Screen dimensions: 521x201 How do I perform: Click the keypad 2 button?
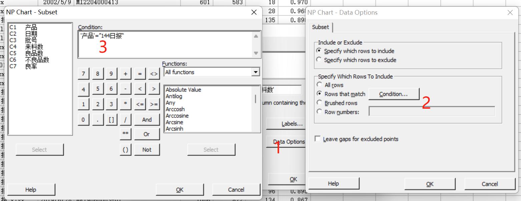coord(97,104)
